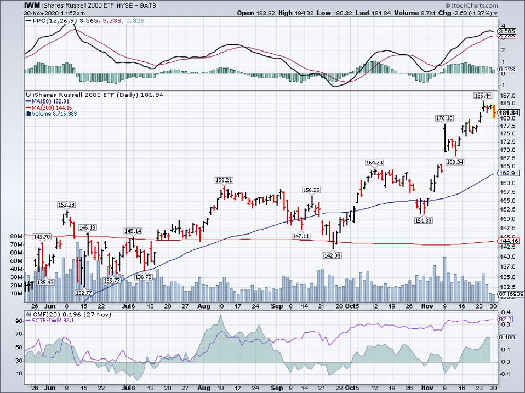Click the 156.25 September high label
The width and height of the screenshot is (525, 393).
click(x=311, y=190)
